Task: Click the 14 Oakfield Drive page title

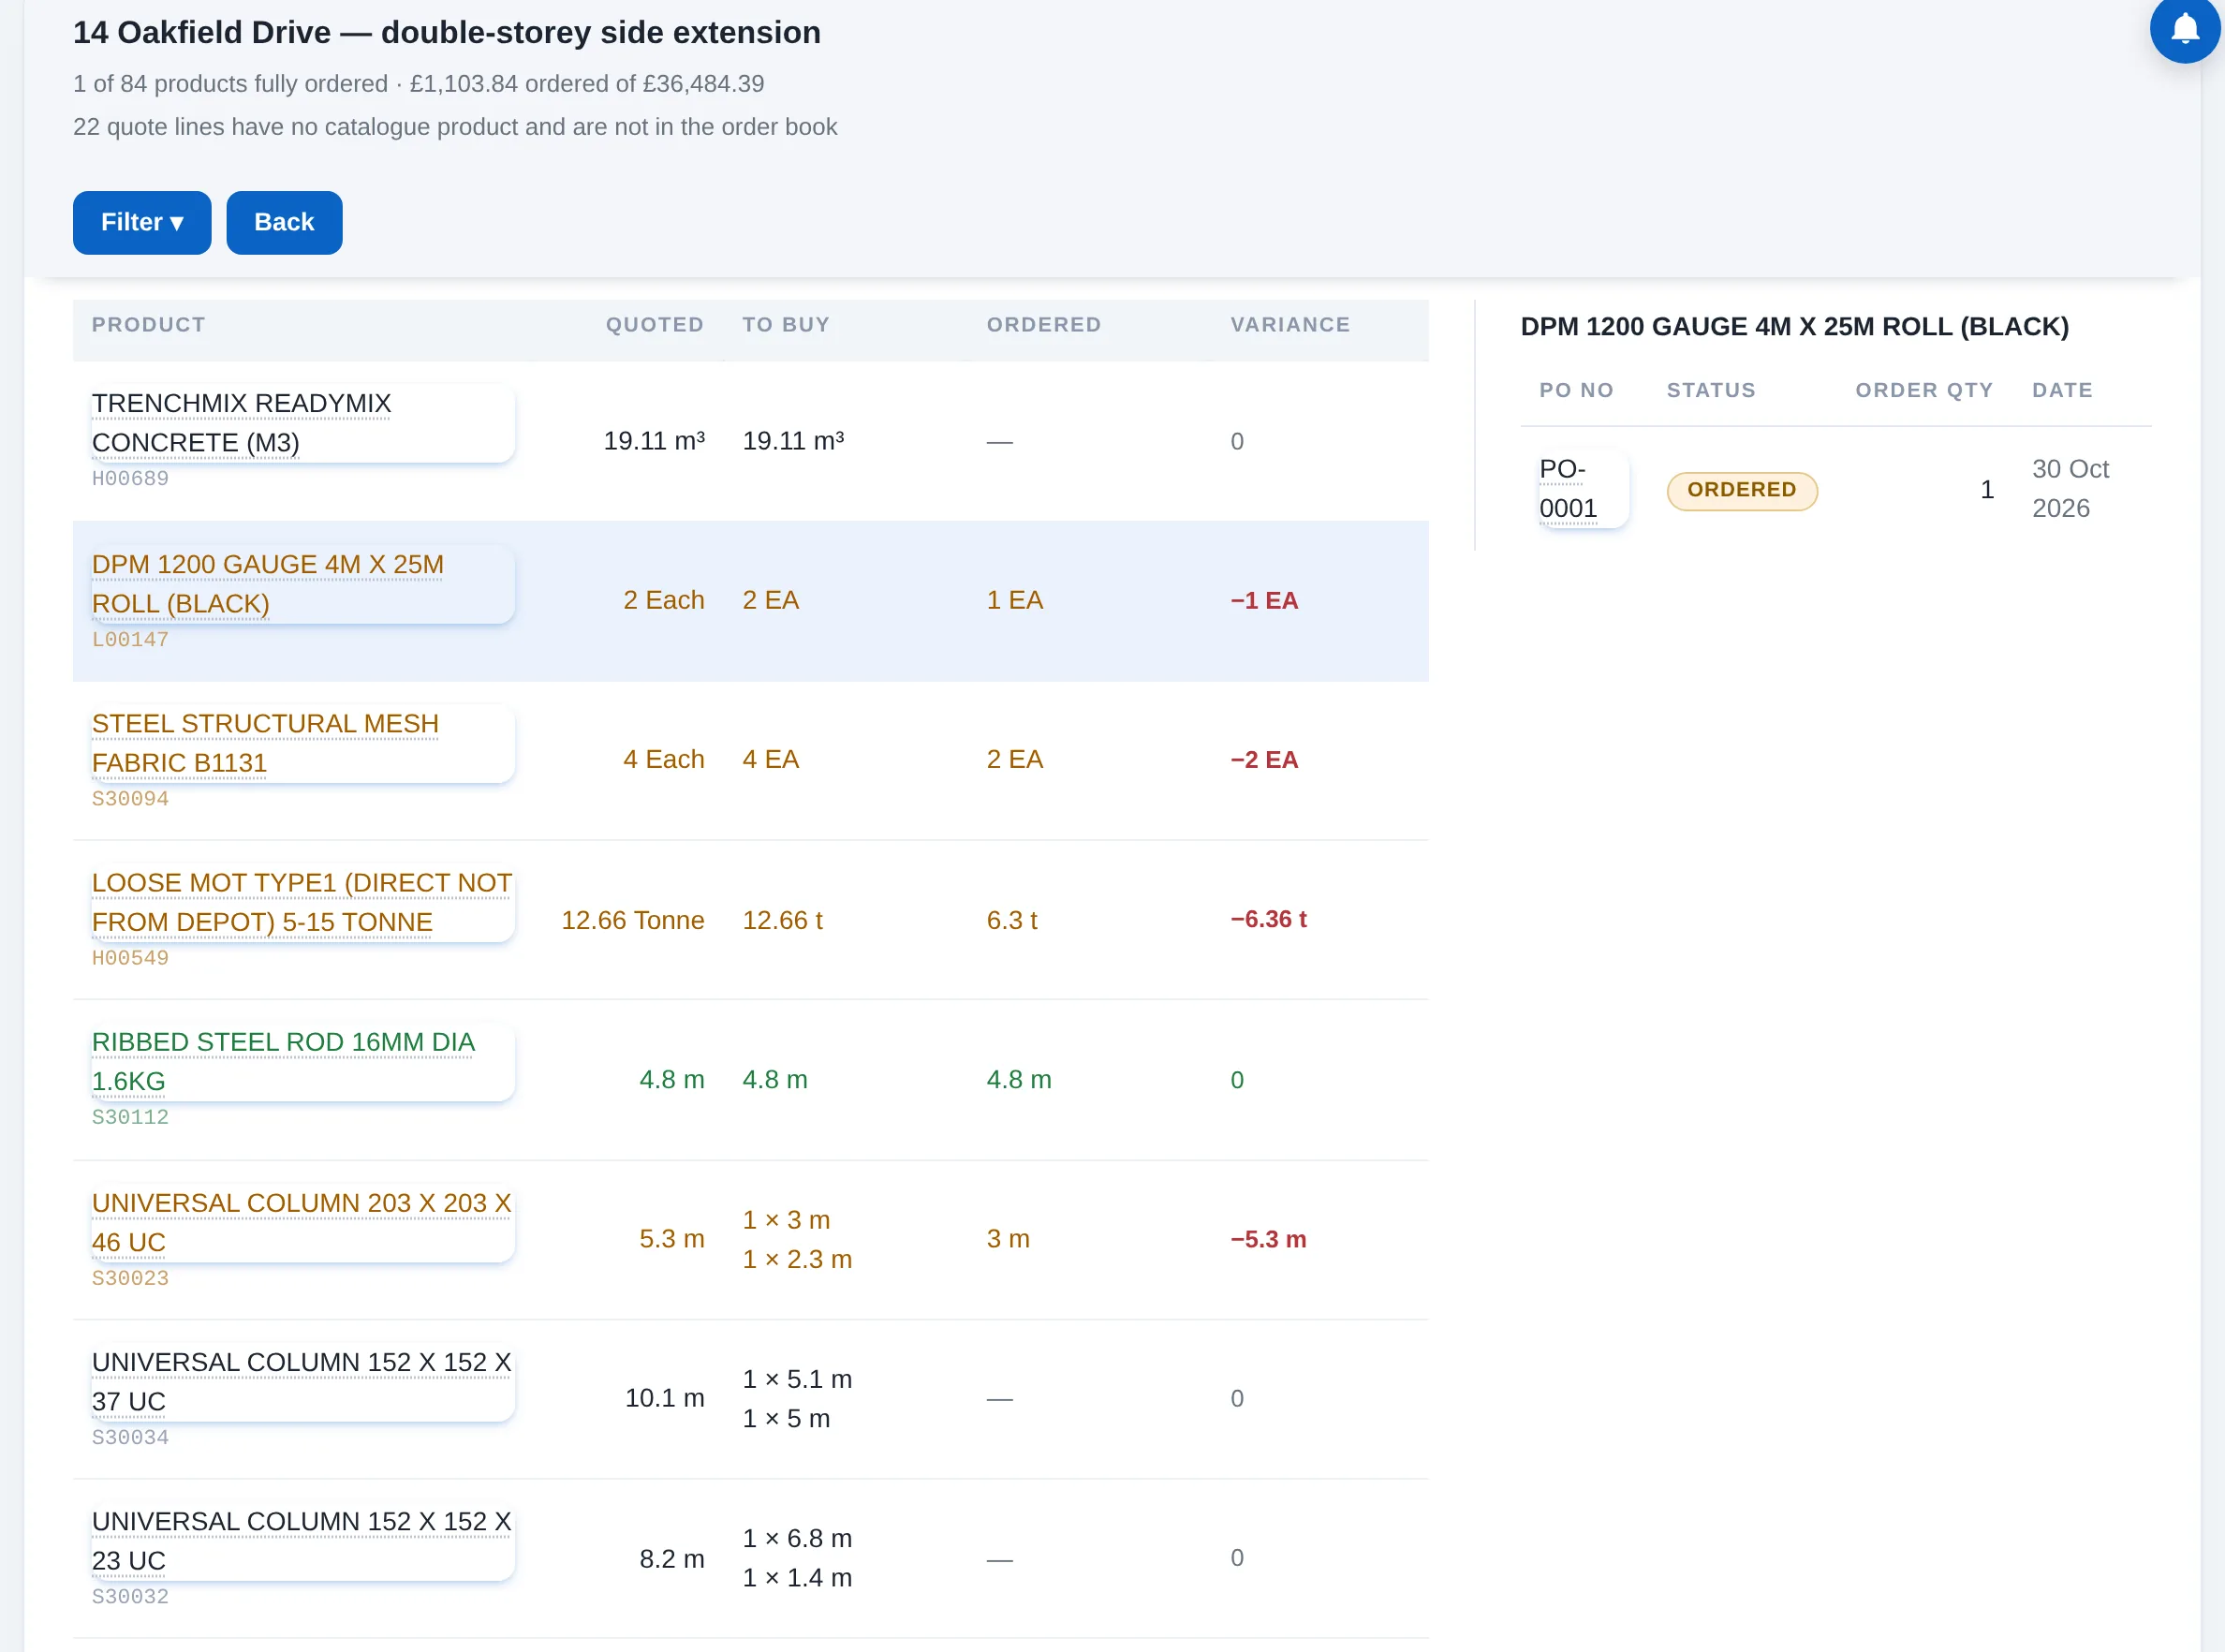Action: 447,32
